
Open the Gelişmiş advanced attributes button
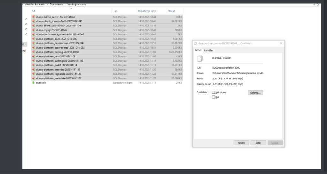pyautogui.click(x=255, y=93)
